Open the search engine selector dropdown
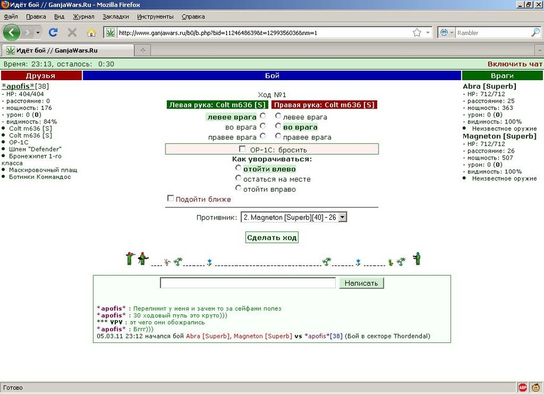Screen dimensions: 544x395 447,33
